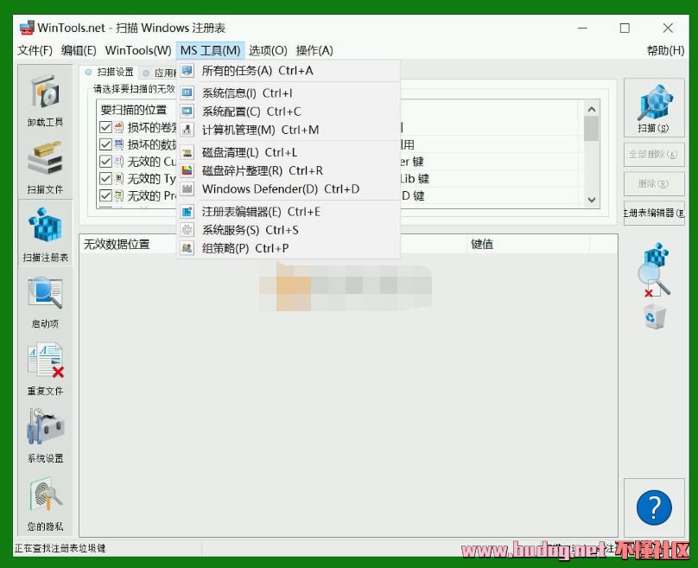Open the 文件(F) menu
The image size is (698, 568).
[x=35, y=50]
